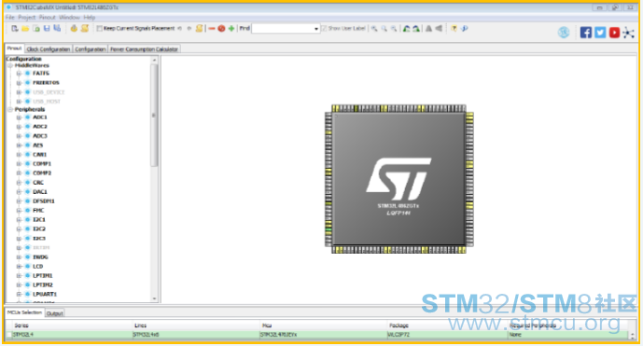Click the New Project toolbar icon
This screenshot has width=643, height=346.
point(15,28)
